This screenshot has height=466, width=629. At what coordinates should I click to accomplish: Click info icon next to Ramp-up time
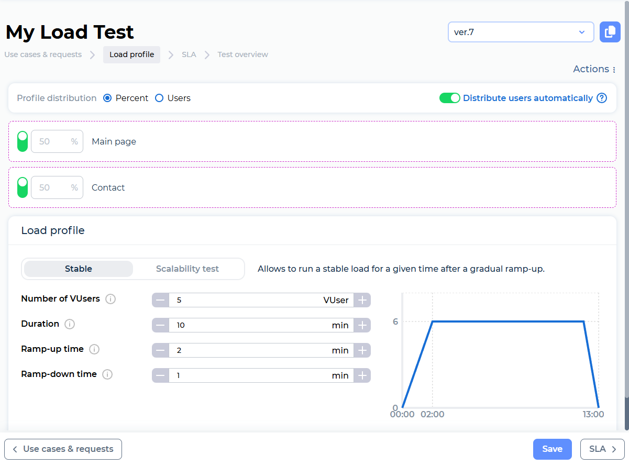94,349
